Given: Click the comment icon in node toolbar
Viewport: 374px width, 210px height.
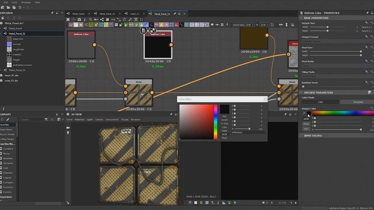Looking at the screenshot, I should coord(212,24).
